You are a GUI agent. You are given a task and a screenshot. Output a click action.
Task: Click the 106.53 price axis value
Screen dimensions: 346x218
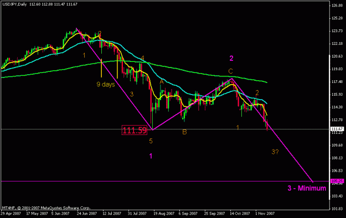tap(337, 170)
